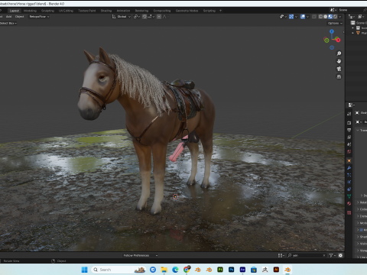The width and height of the screenshot is (367, 275).
Task: Click the gear settings icon in bottom bar
Action: tap(340, 255)
